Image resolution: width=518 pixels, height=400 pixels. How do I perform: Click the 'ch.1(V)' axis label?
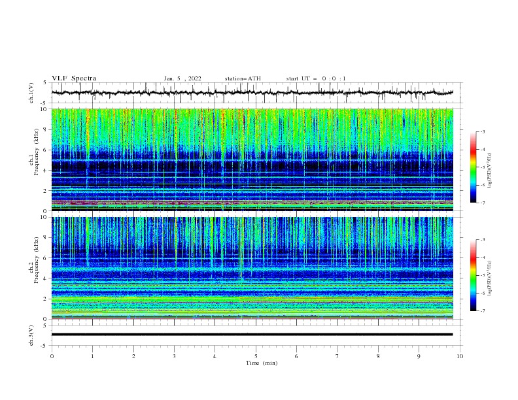31,93
